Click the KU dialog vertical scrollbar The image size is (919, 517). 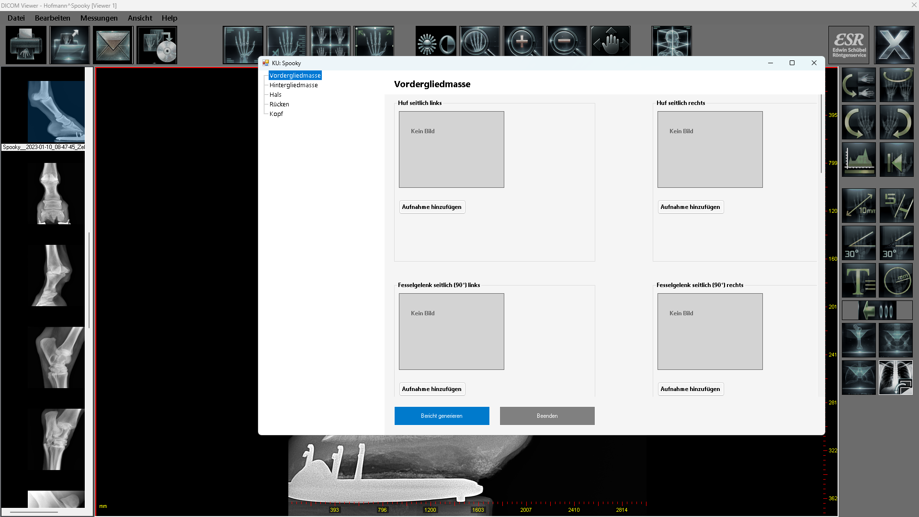pos(821,134)
